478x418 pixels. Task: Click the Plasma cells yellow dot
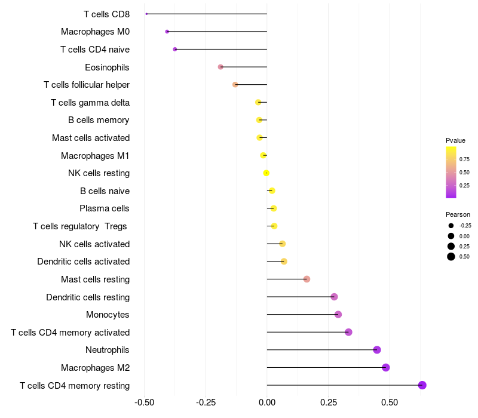pos(274,208)
